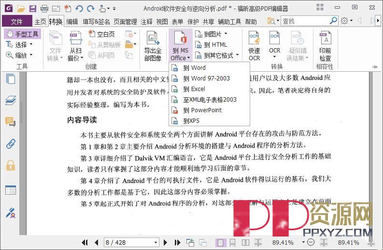Select 到 Word menu entry

209,68
